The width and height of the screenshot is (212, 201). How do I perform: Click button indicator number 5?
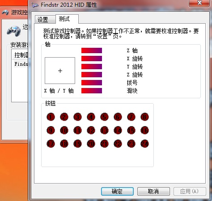click(104, 117)
